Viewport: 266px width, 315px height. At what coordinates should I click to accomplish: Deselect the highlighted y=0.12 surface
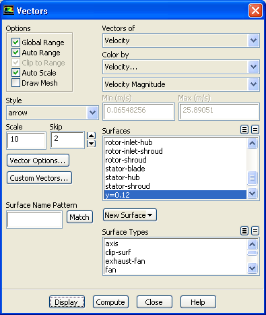[x=175, y=195]
